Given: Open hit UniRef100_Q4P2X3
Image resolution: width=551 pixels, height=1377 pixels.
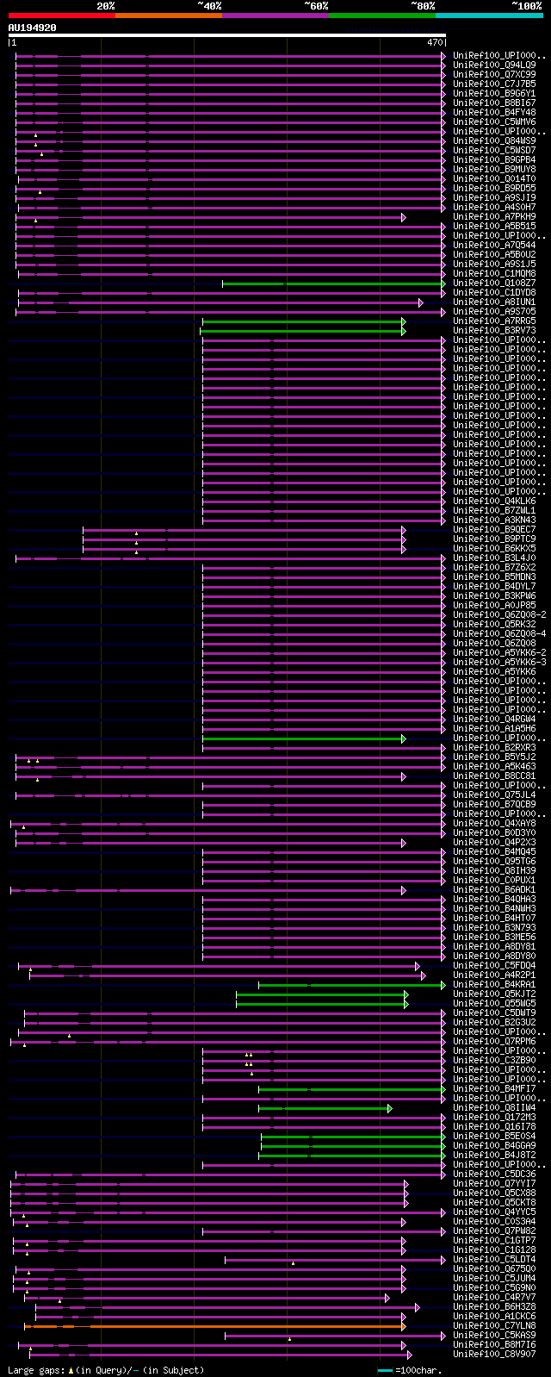Looking at the screenshot, I should click(x=494, y=842).
